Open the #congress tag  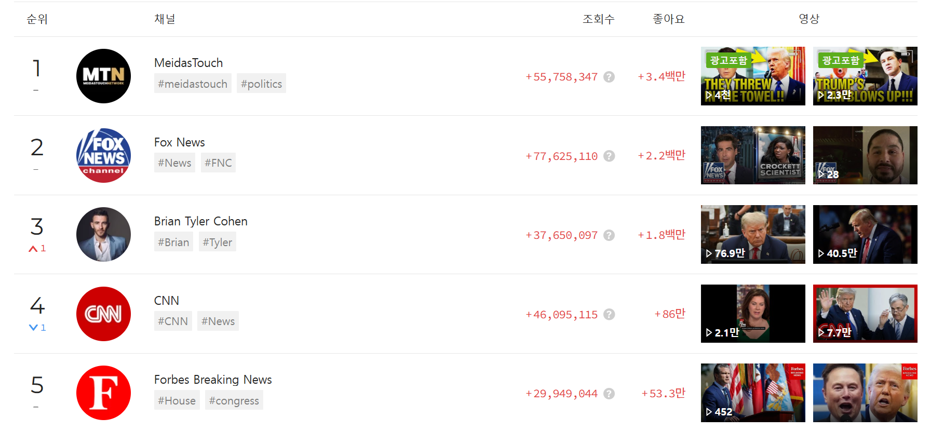click(234, 400)
